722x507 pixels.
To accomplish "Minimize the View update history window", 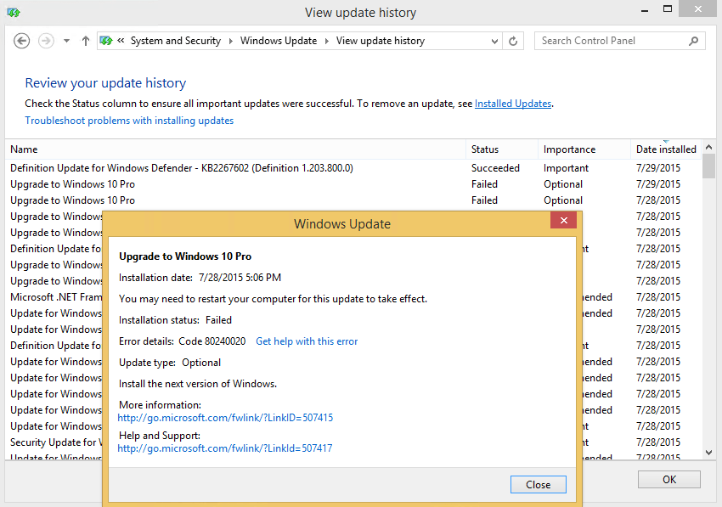I will pos(645,10).
